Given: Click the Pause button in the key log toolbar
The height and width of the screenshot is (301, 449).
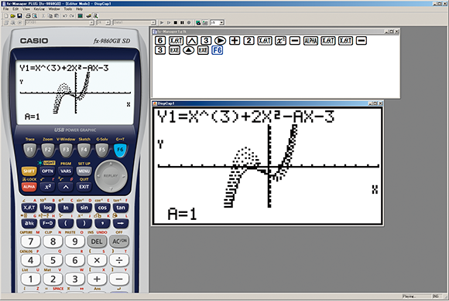Looking at the screenshot, I should [x=182, y=22].
